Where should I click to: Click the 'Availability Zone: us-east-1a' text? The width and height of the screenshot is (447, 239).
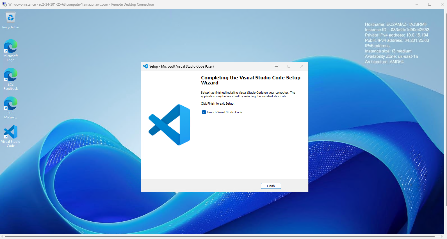[x=391, y=56]
